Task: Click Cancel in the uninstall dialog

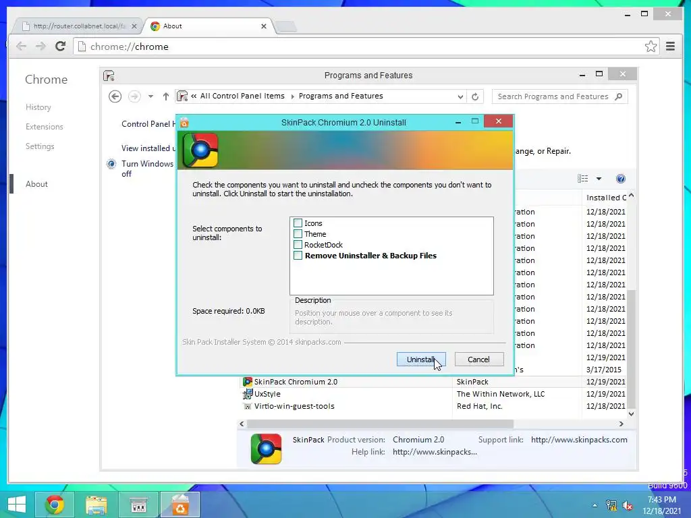Action: 478,359
